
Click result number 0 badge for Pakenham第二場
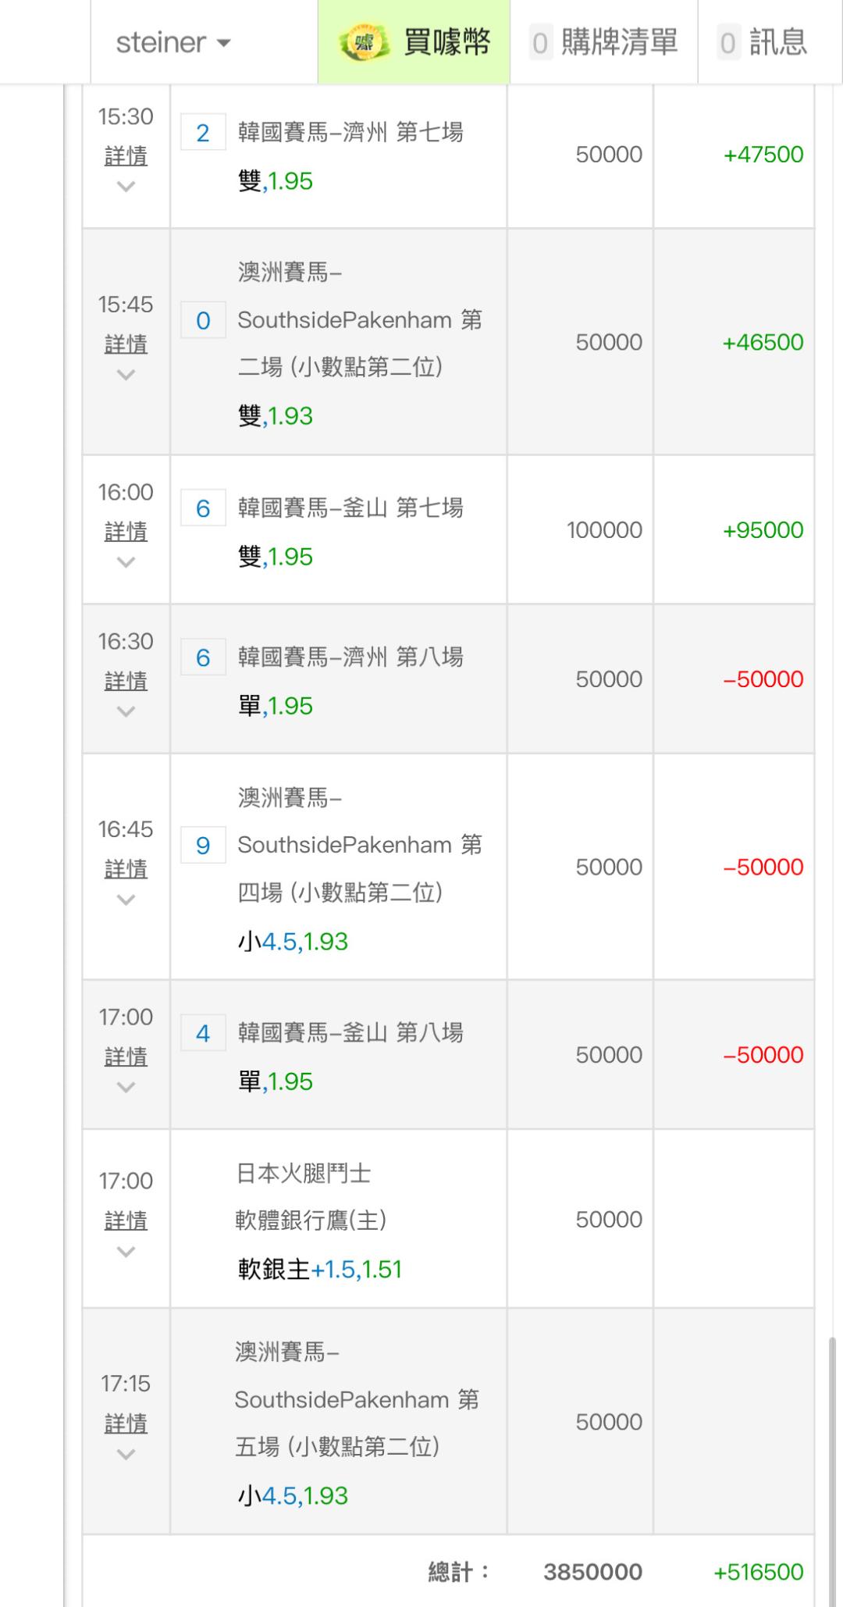tap(203, 320)
